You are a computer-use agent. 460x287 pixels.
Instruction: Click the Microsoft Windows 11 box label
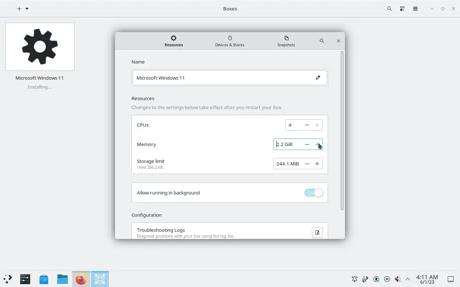(40, 78)
